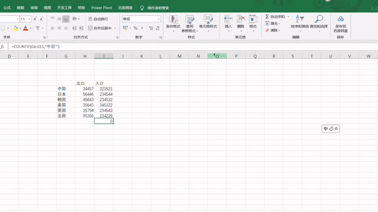Apply the red font color

pos(25,28)
